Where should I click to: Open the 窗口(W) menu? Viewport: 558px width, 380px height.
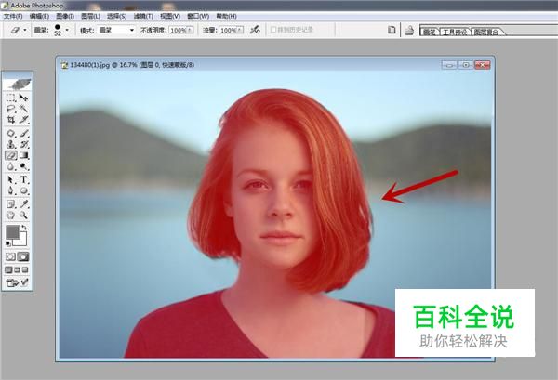(198, 17)
